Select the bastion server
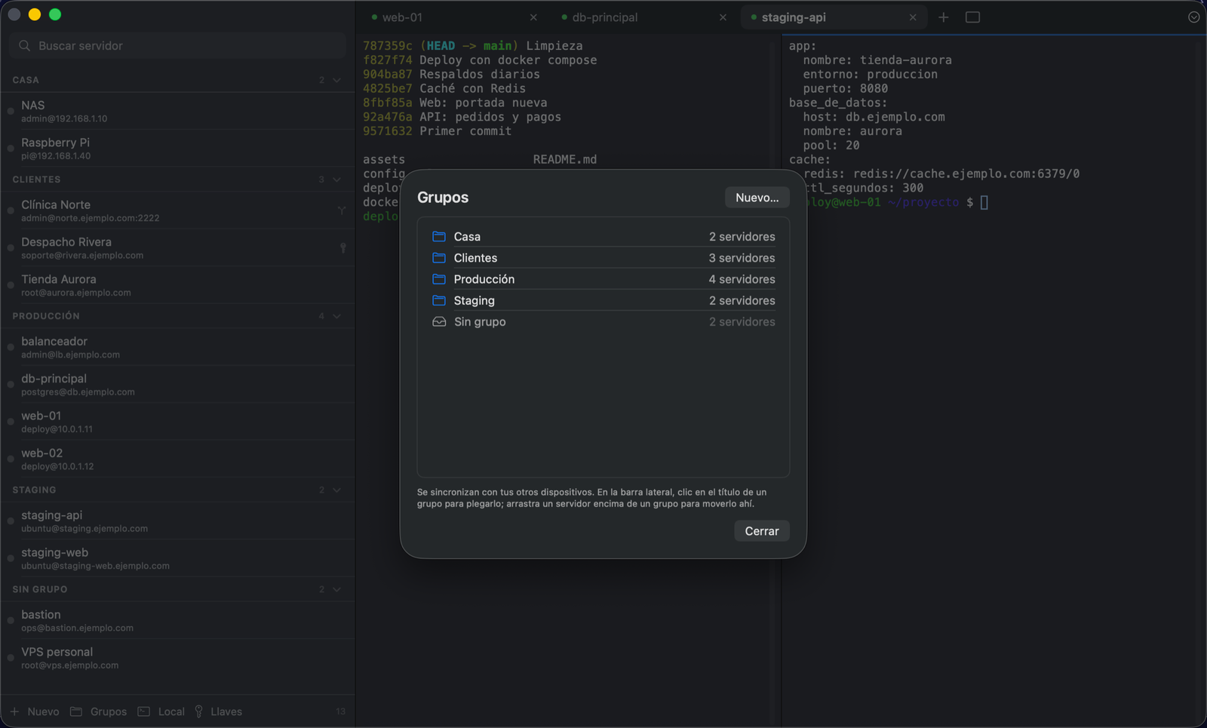The height and width of the screenshot is (728, 1207). [x=177, y=620]
